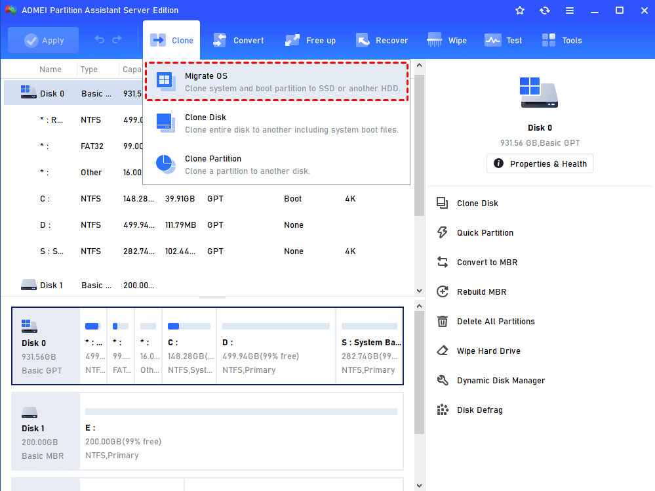The image size is (655, 491).
Task: Click the Rebuild MBR circular icon
Action: tap(443, 291)
